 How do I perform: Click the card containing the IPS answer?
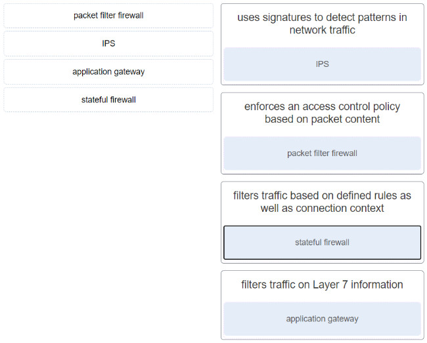(x=323, y=45)
